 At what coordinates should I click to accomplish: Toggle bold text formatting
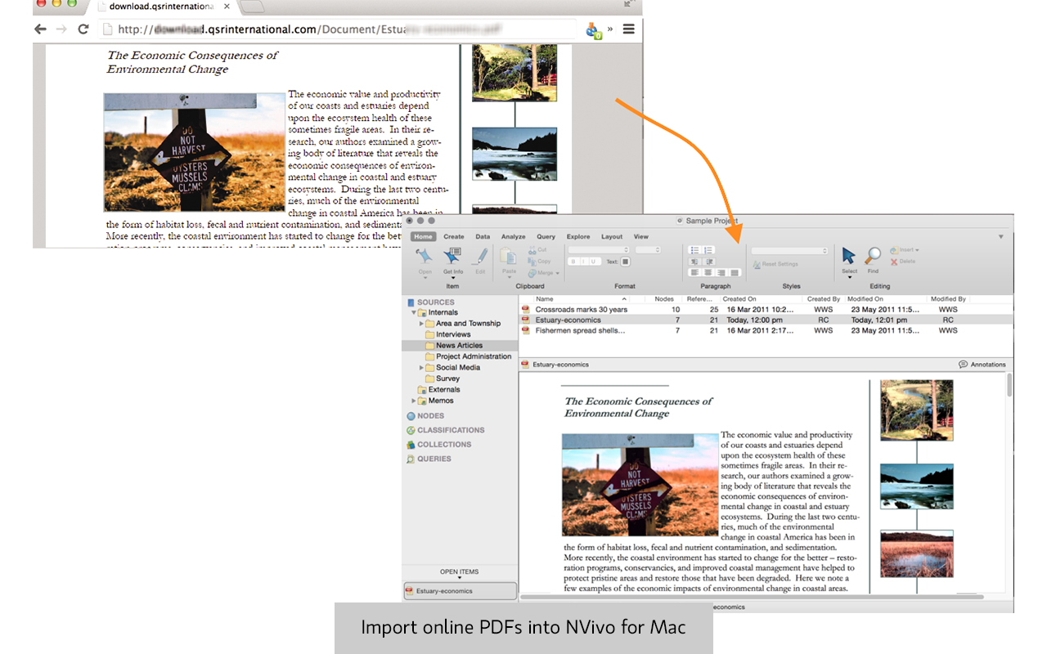point(573,262)
